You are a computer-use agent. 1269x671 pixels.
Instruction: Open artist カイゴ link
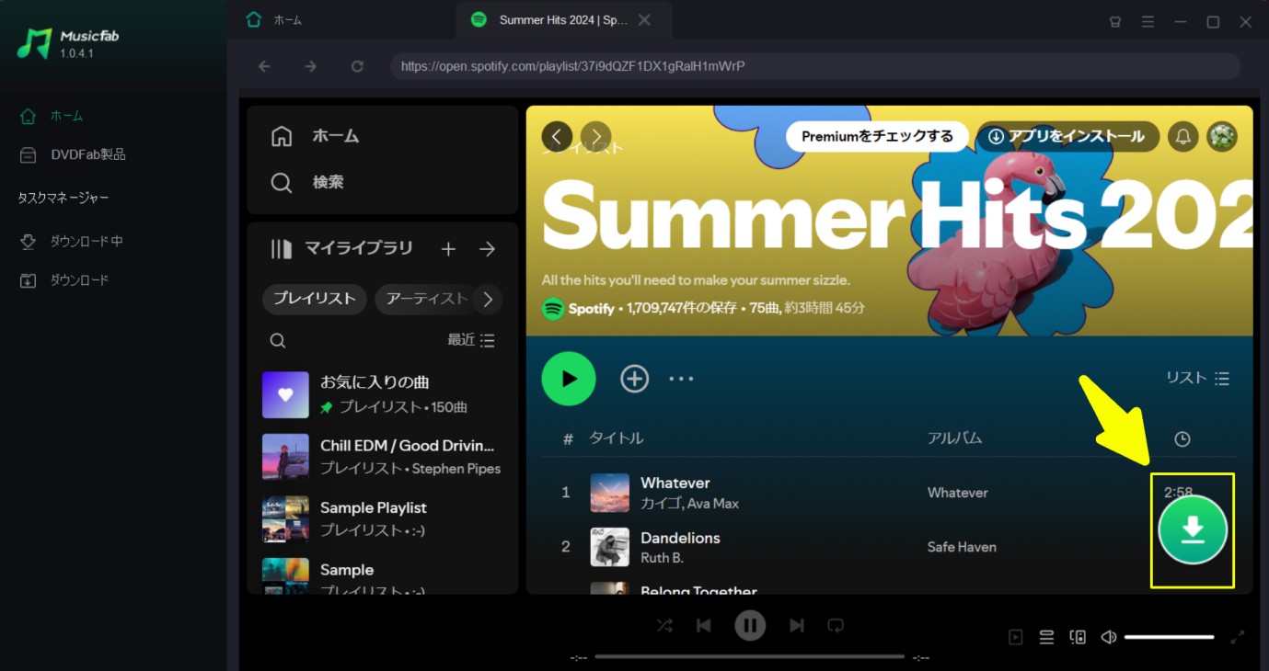click(x=660, y=504)
